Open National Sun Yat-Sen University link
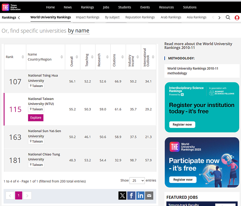 [x=44, y=134]
